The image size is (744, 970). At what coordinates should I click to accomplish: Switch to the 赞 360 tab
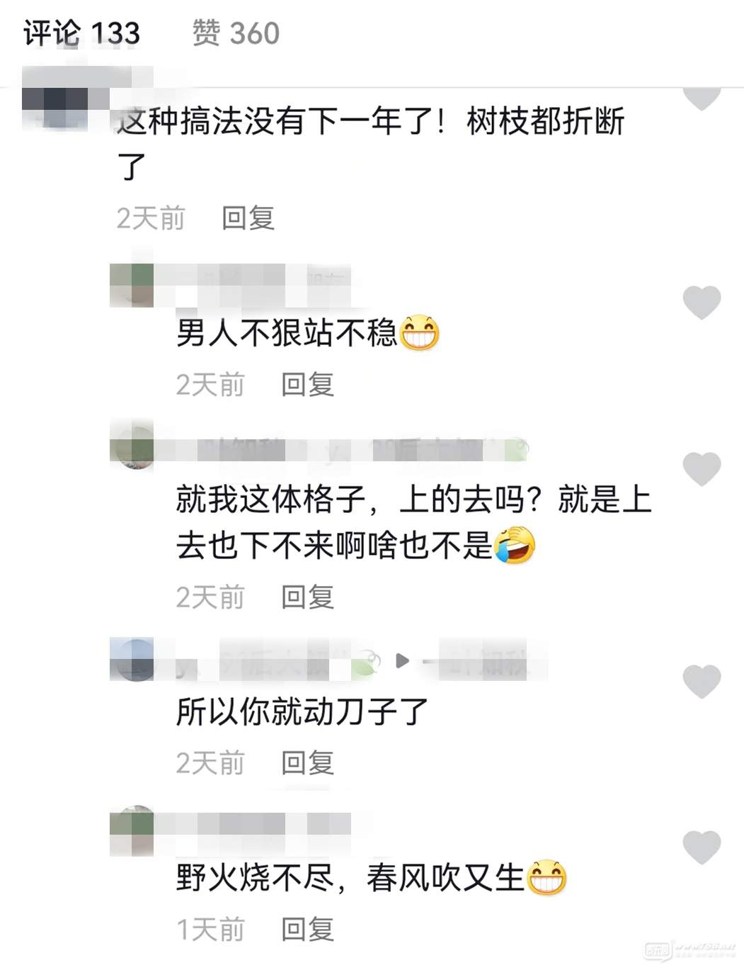pyautogui.click(x=236, y=33)
